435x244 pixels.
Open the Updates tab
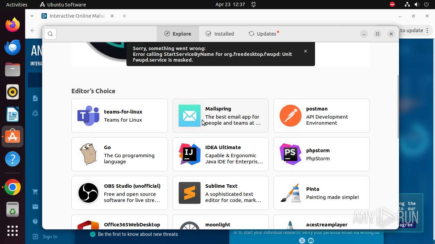[x=263, y=34]
